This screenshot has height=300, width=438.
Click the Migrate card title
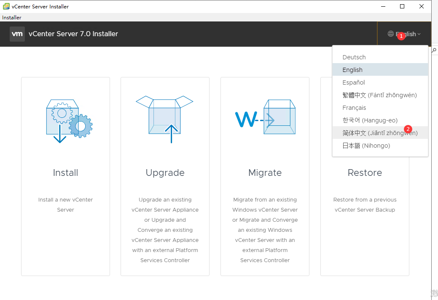tap(265, 173)
